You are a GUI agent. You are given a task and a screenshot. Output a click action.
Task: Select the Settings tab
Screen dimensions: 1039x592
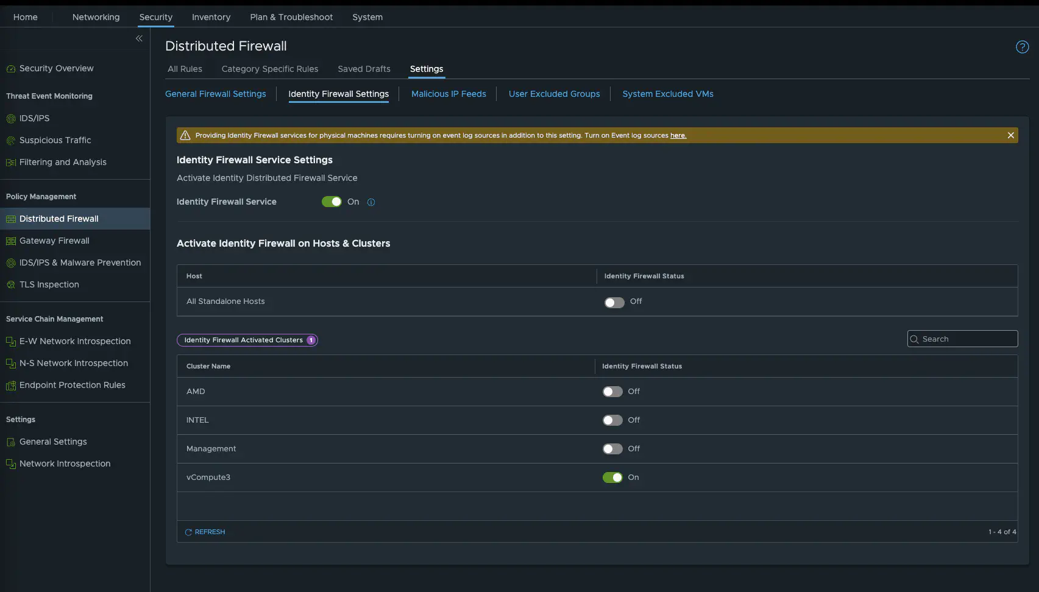[x=427, y=69]
